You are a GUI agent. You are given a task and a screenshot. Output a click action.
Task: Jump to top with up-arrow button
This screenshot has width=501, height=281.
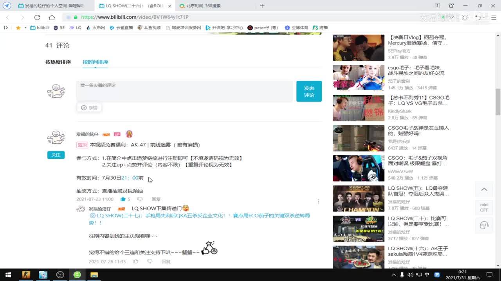coord(484,189)
